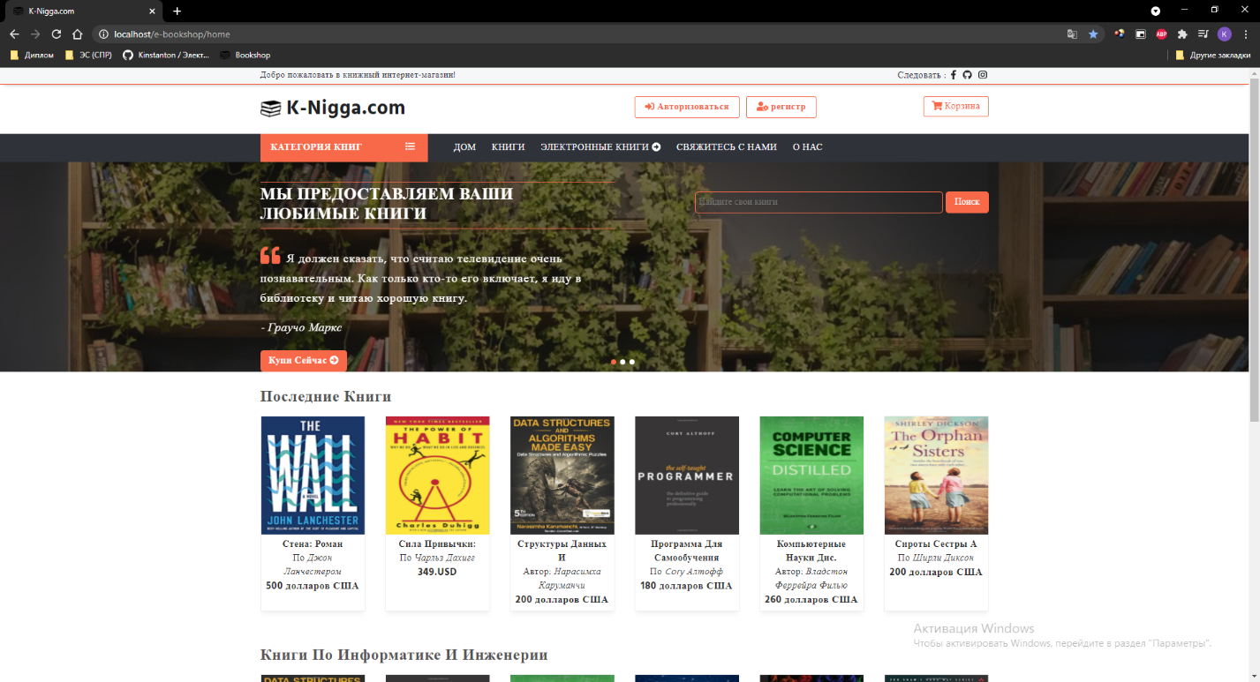Viewport: 1260px width, 682px height.
Task: Click the Компьютерные Науки Дис. title
Action: (811, 551)
